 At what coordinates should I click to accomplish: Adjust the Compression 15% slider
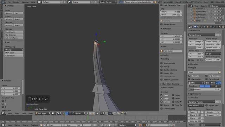pos(204,89)
